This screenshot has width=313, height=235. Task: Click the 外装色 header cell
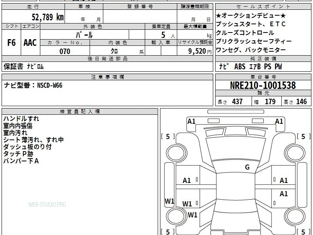[92, 26]
